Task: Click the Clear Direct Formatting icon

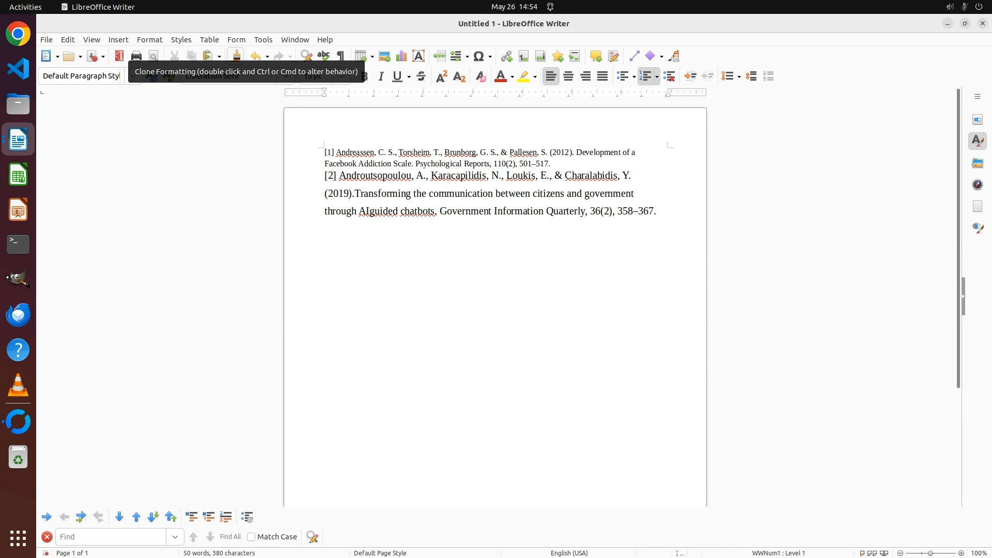Action: tap(481, 76)
